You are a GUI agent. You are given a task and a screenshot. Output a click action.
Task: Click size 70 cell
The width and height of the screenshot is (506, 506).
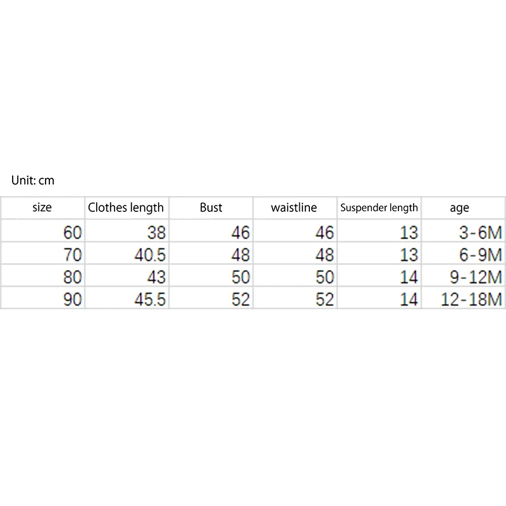click(x=73, y=255)
